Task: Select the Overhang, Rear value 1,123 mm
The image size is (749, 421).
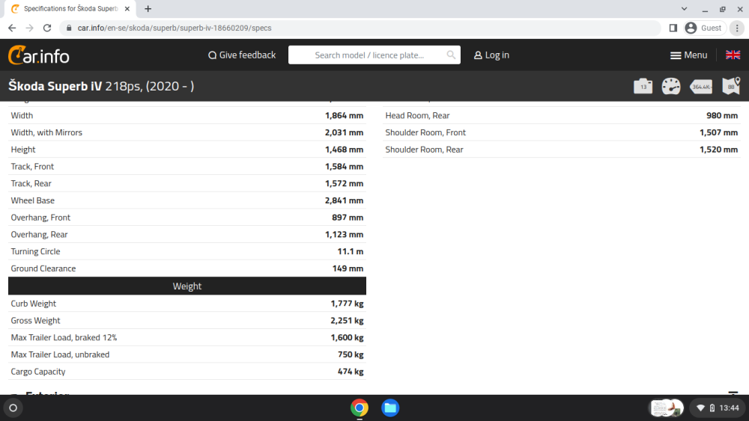Action: click(344, 235)
